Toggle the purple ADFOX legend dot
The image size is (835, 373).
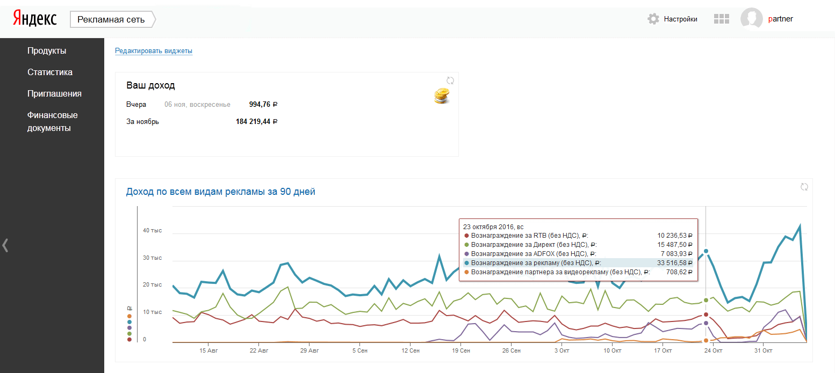tap(129, 328)
